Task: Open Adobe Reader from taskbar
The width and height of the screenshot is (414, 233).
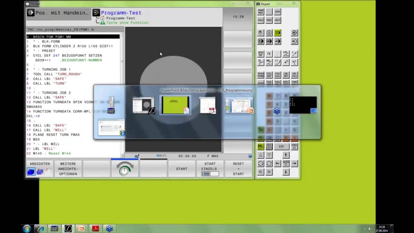Action: [95, 228]
